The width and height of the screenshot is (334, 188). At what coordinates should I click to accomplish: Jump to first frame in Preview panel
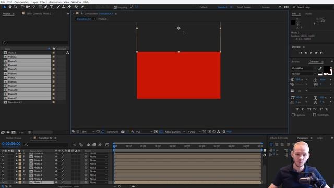[x=301, y=53]
